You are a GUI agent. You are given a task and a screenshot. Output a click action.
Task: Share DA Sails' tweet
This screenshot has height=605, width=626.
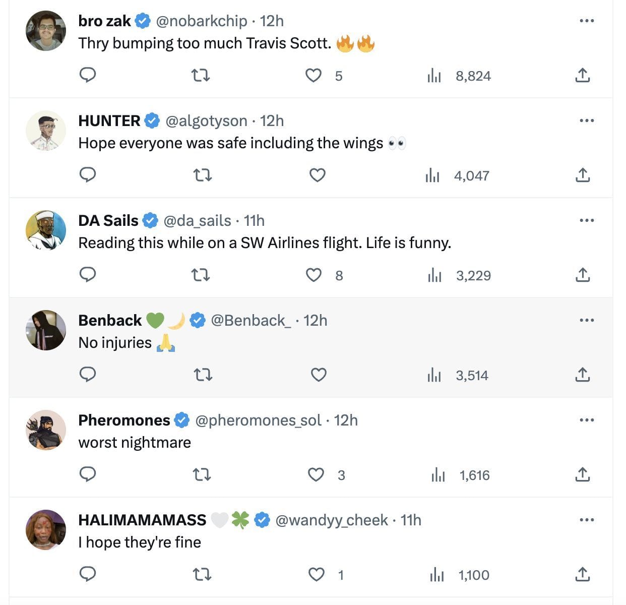582,275
